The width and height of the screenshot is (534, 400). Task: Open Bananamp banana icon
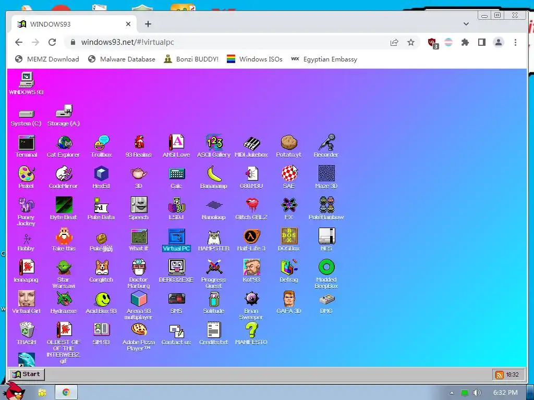(x=213, y=177)
